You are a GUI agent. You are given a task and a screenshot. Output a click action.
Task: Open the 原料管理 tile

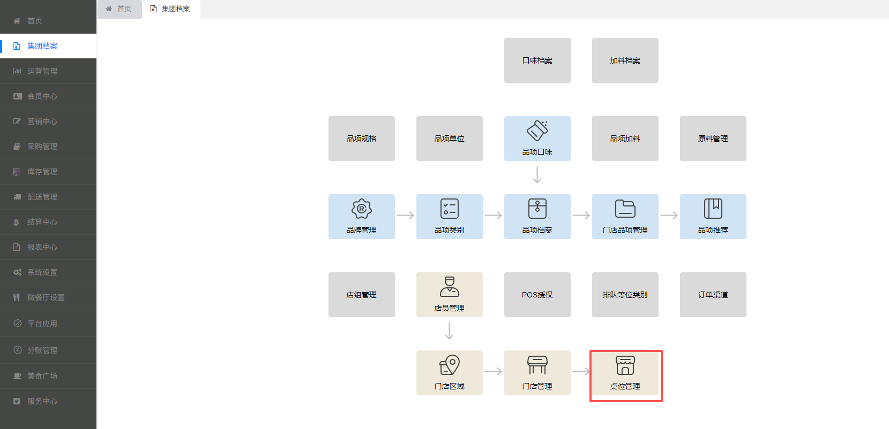713,139
